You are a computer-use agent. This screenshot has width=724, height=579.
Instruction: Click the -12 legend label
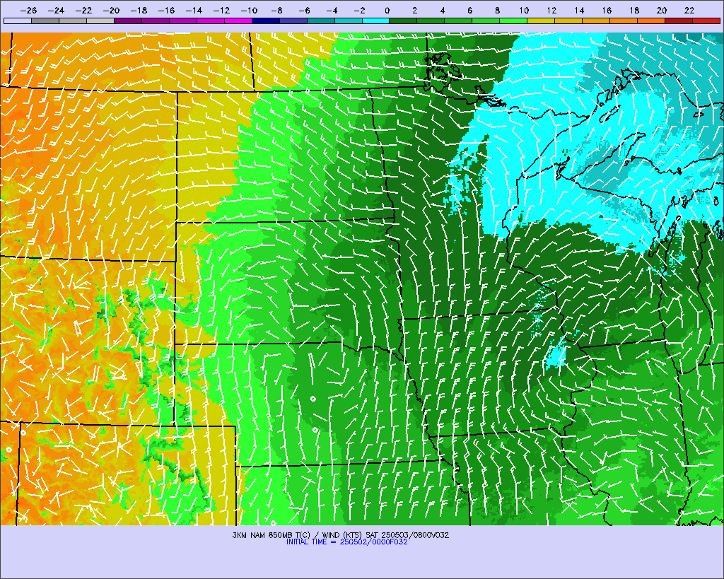coord(221,10)
